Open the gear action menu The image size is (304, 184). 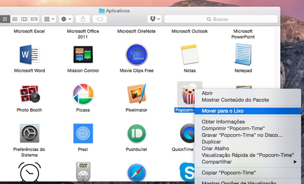(66, 19)
